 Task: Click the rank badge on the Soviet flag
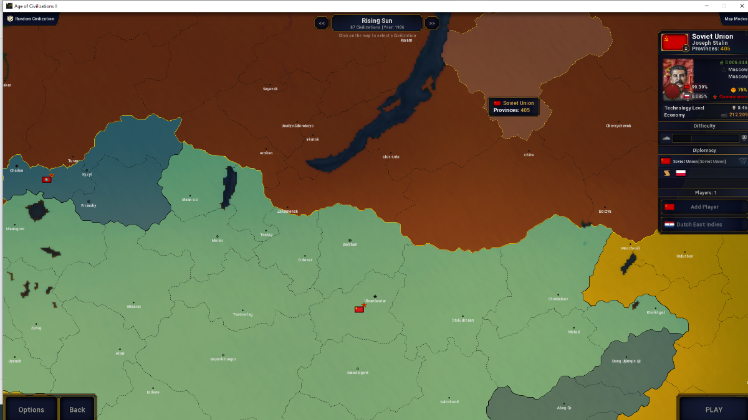(686, 49)
